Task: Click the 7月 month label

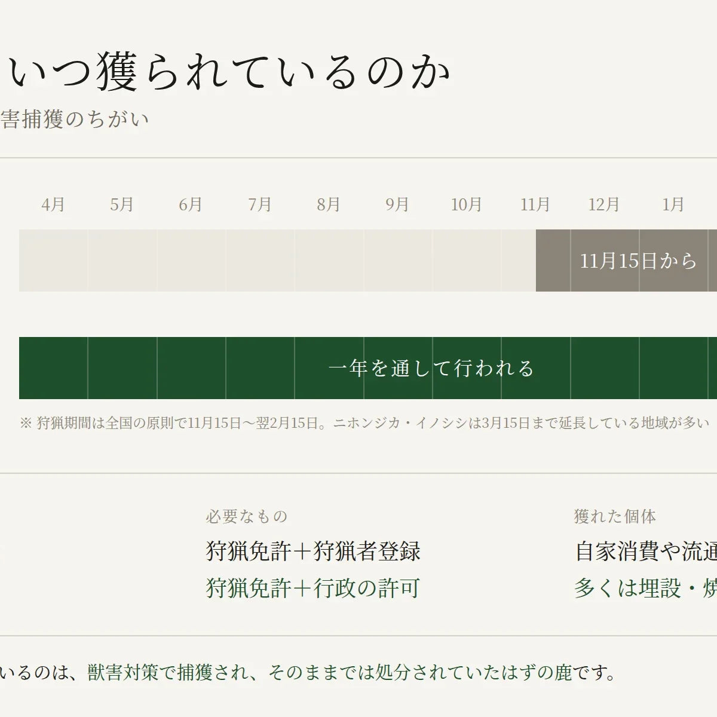Action: point(260,204)
